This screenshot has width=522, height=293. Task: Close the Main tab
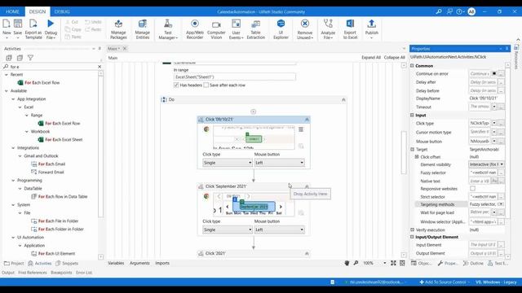(x=125, y=49)
